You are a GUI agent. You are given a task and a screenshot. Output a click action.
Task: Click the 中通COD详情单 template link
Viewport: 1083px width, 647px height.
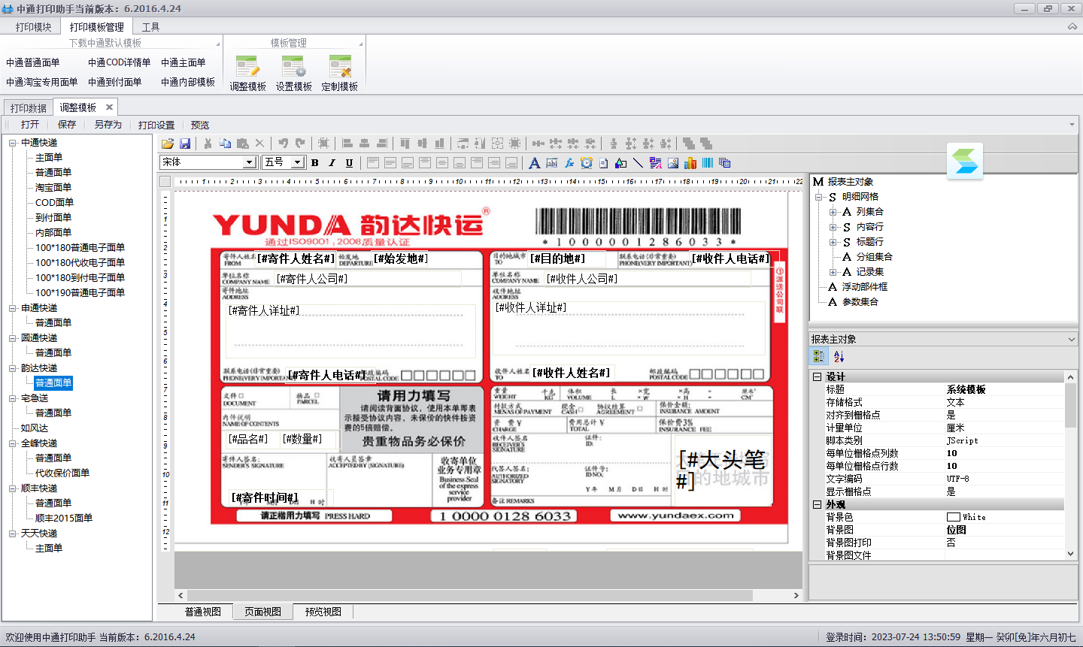(x=119, y=62)
